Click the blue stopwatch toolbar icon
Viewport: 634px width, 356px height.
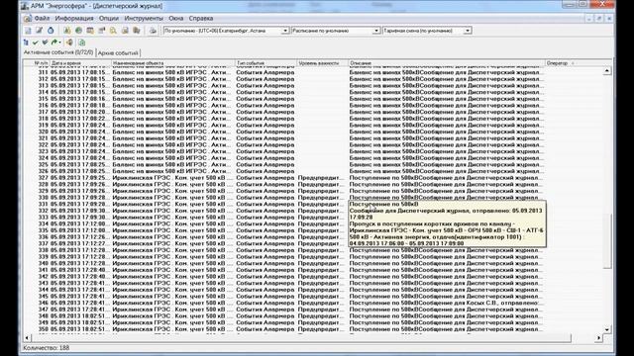click(51, 31)
